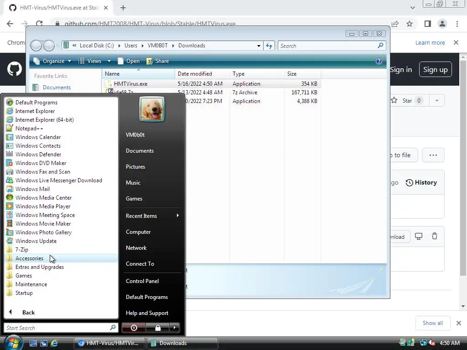Click Show Desktop in Quick Launch
The width and height of the screenshot is (467, 350).
click(x=33, y=343)
